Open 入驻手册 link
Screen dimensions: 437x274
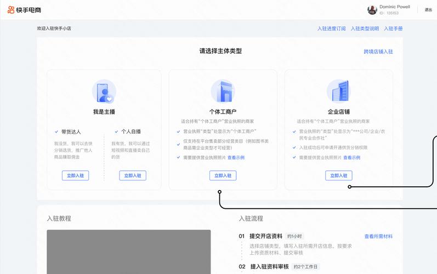pyautogui.click(x=393, y=28)
